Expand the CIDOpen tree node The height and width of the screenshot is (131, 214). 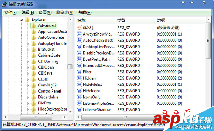[x=28, y=67]
